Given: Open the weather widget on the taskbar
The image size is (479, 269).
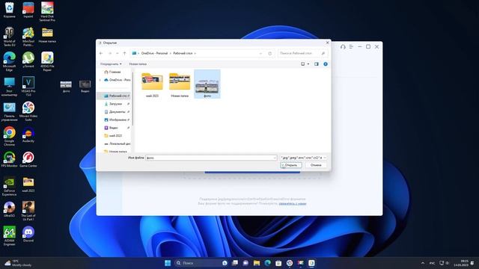Looking at the screenshot, I should [x=18, y=263].
